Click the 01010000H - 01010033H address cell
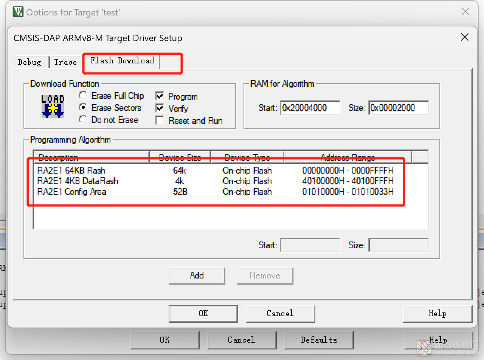Screen dimensions: 484x360 (x=348, y=192)
